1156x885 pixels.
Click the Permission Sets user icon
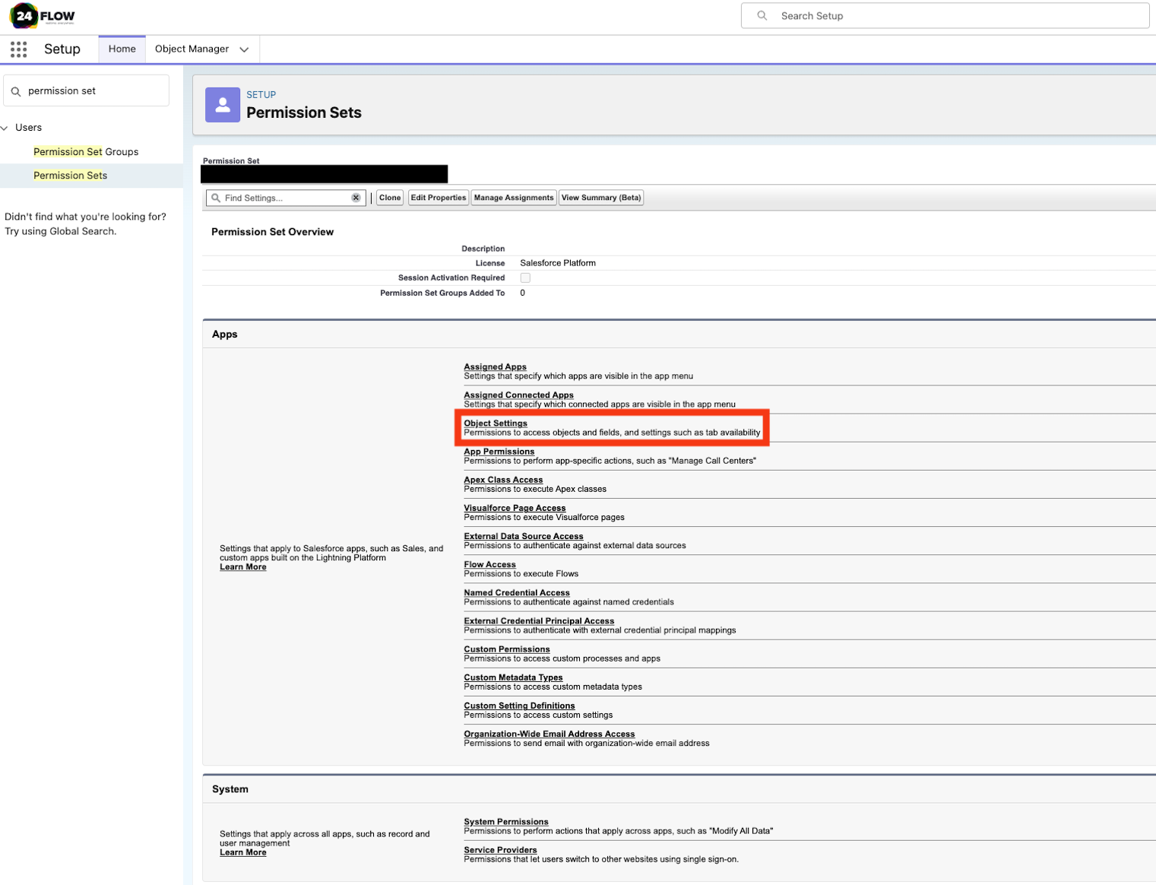[x=223, y=105]
